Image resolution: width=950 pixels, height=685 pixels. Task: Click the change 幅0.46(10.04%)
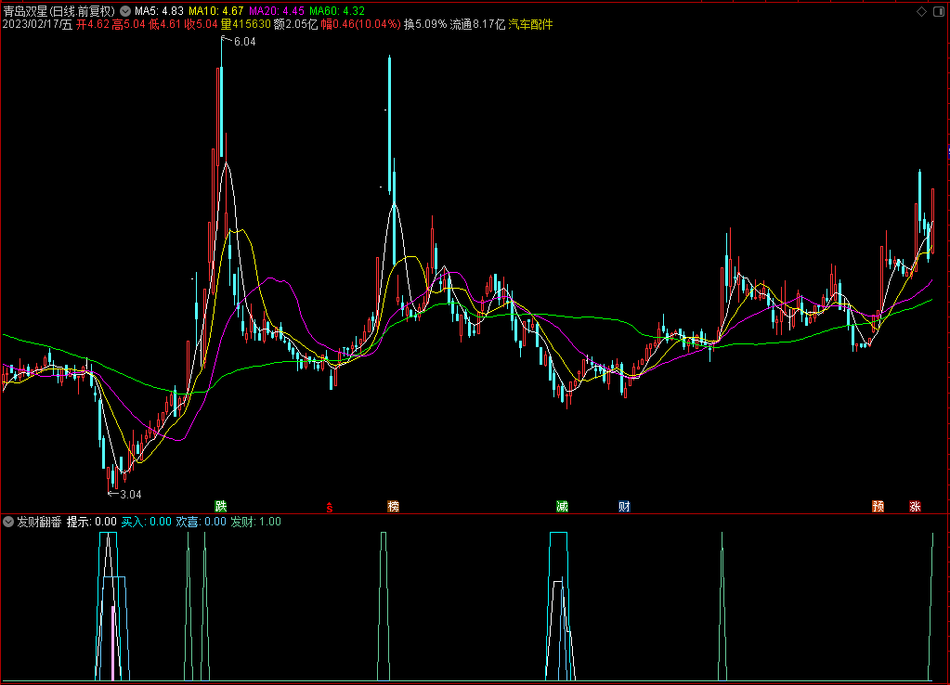(360, 24)
